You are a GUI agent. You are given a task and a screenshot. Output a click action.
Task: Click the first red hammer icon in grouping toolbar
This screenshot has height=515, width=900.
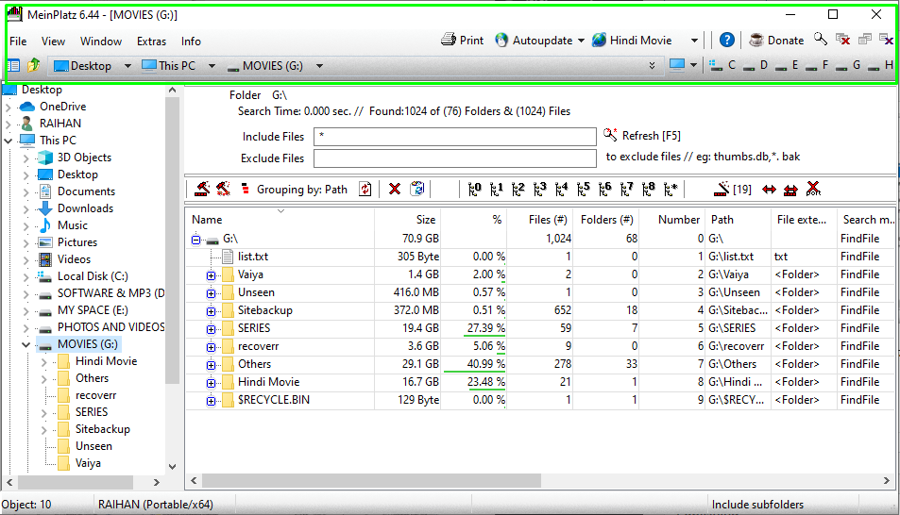[x=202, y=189]
